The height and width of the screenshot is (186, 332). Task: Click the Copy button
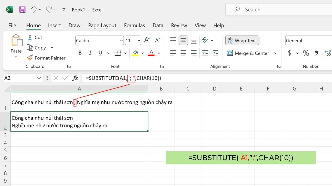tap(37, 48)
